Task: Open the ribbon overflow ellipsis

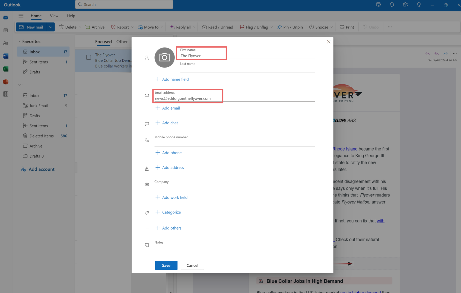Action: [x=390, y=27]
